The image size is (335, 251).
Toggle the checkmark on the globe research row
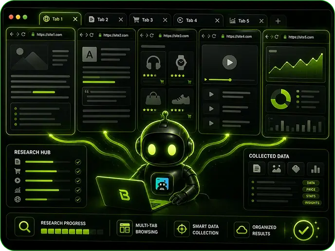pyautogui.click(x=78, y=199)
